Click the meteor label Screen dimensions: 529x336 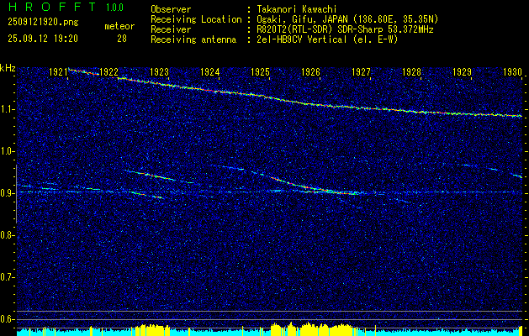pos(119,26)
